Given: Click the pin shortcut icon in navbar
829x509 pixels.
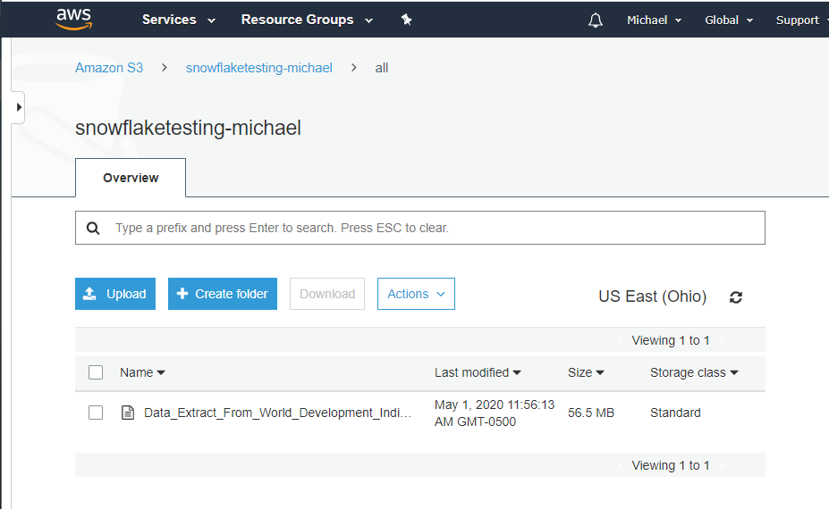Looking at the screenshot, I should click(406, 20).
